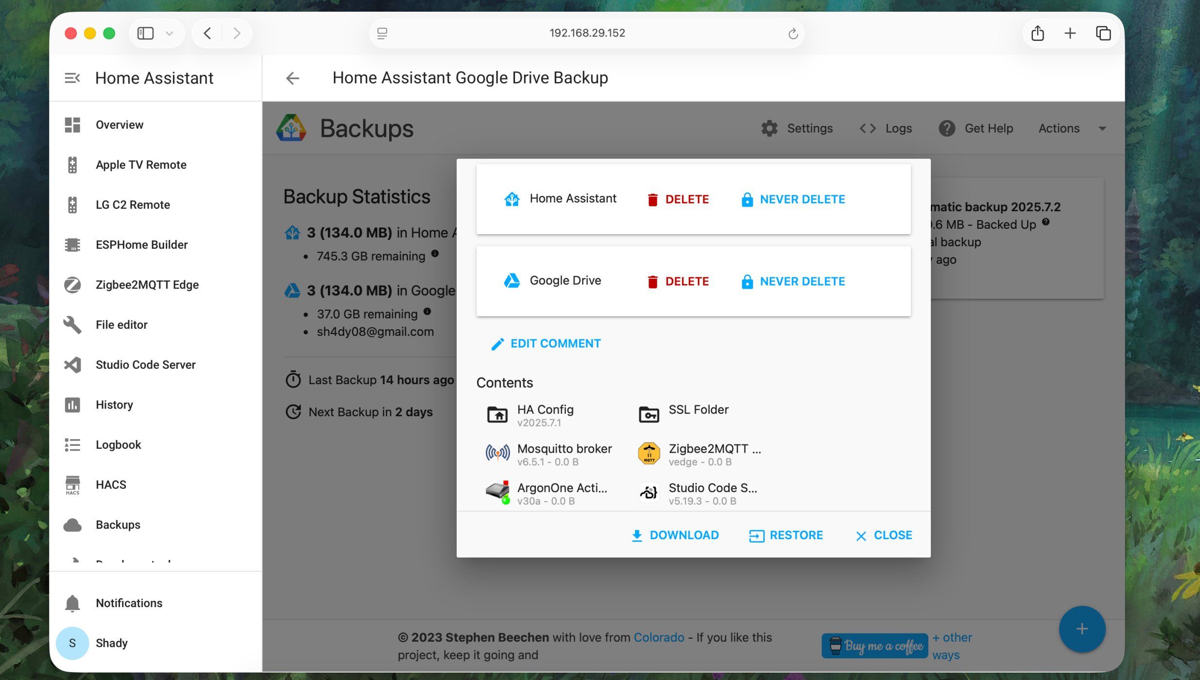Open Logs view

coord(886,129)
